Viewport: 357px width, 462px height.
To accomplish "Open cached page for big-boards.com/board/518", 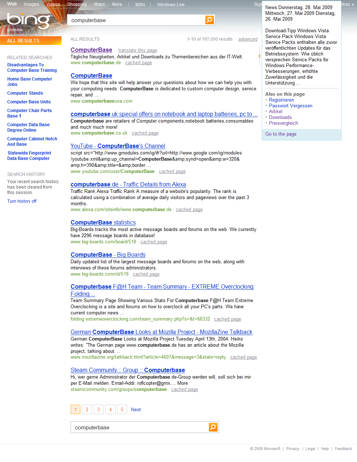I will point(154,242).
